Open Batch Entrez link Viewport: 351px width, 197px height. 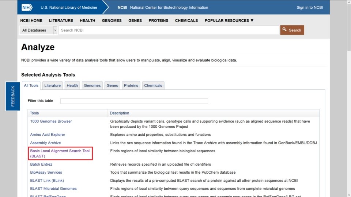pos(41,164)
